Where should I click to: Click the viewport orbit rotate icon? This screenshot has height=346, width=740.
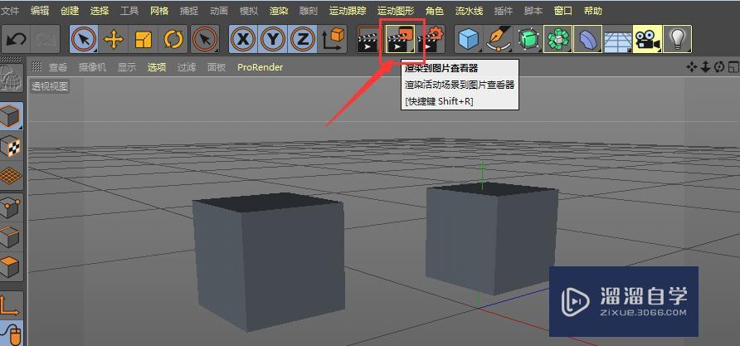pyautogui.click(x=718, y=67)
